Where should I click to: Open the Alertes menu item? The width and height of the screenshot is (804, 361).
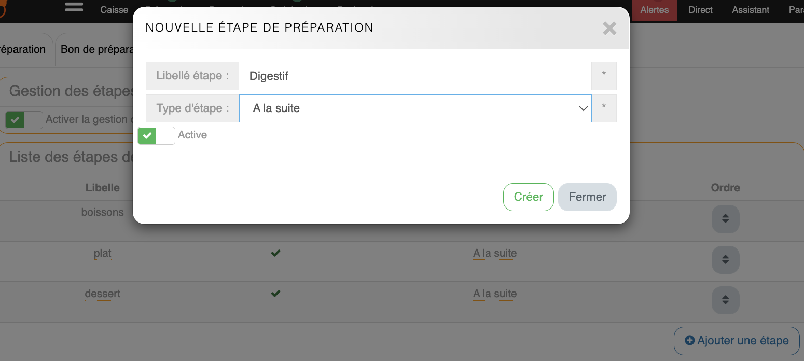click(654, 10)
